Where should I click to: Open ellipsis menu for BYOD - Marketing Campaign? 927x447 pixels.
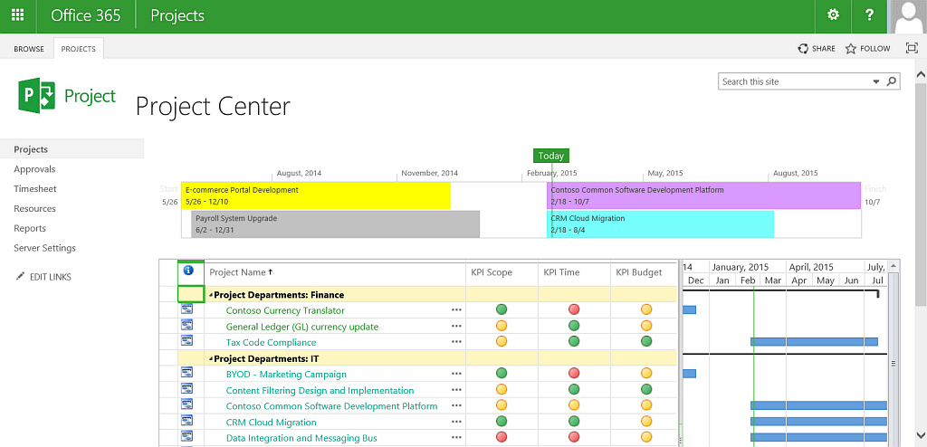tap(456, 374)
